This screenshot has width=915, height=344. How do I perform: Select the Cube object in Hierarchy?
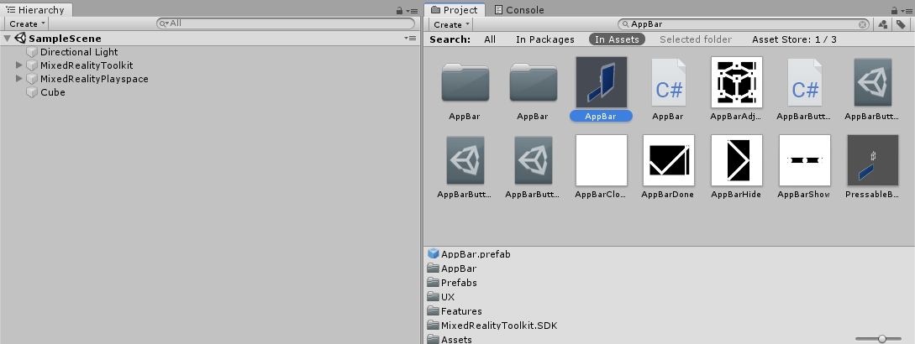click(x=53, y=92)
